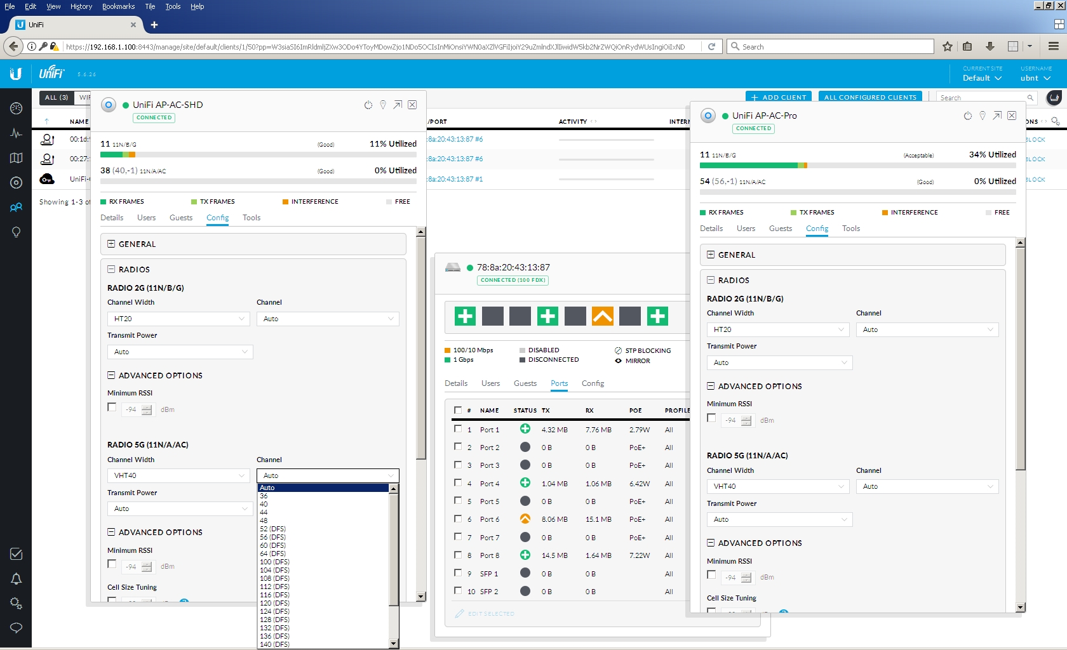Click the clients Search input field
This screenshot has width=1067, height=650.
981,98
